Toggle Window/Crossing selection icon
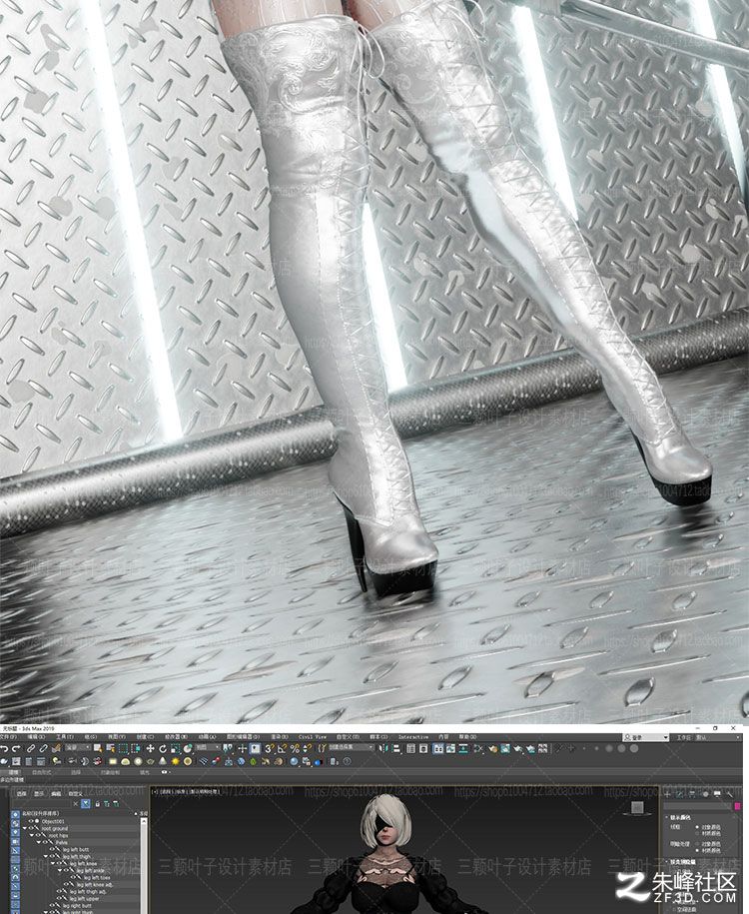749x914 pixels. click(x=136, y=748)
